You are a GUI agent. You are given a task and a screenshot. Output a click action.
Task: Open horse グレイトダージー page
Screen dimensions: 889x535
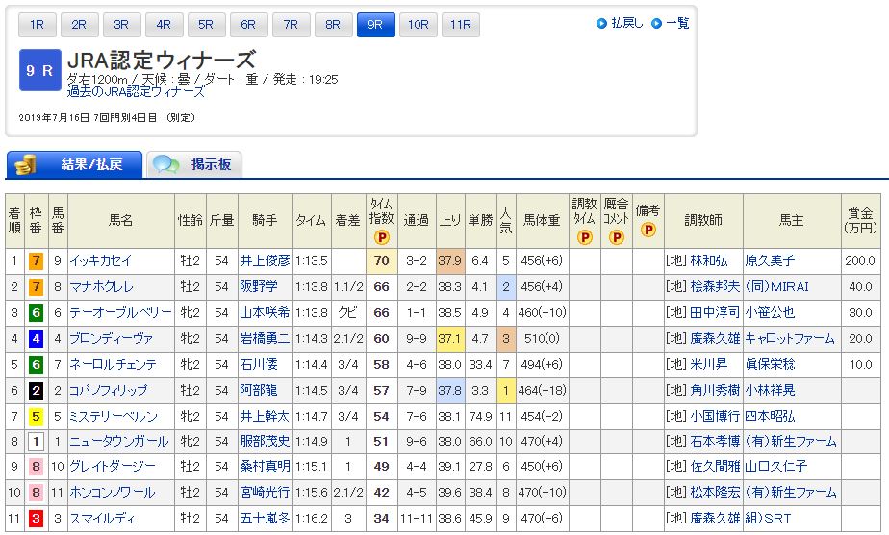coord(113,467)
